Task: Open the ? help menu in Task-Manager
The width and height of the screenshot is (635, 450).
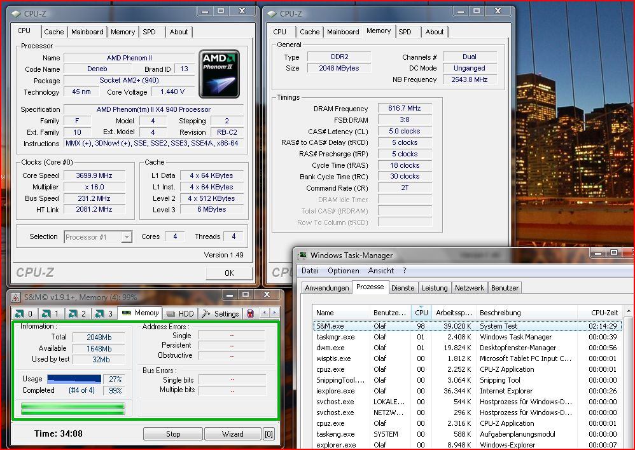Action: pos(404,271)
